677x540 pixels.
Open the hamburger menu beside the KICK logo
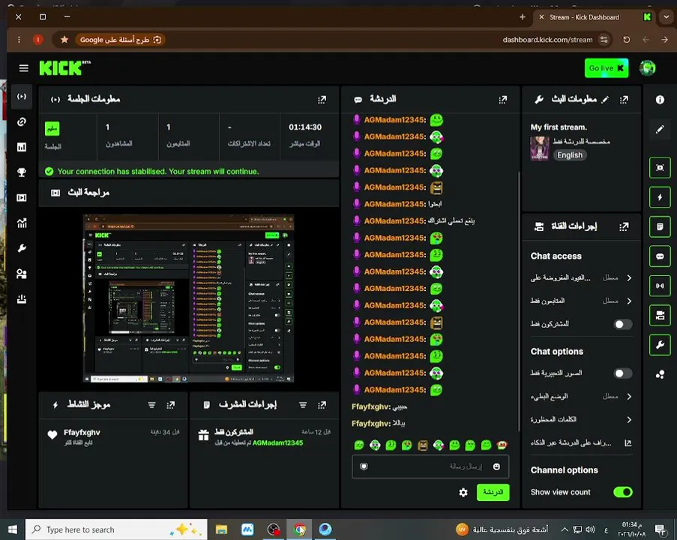click(24, 68)
